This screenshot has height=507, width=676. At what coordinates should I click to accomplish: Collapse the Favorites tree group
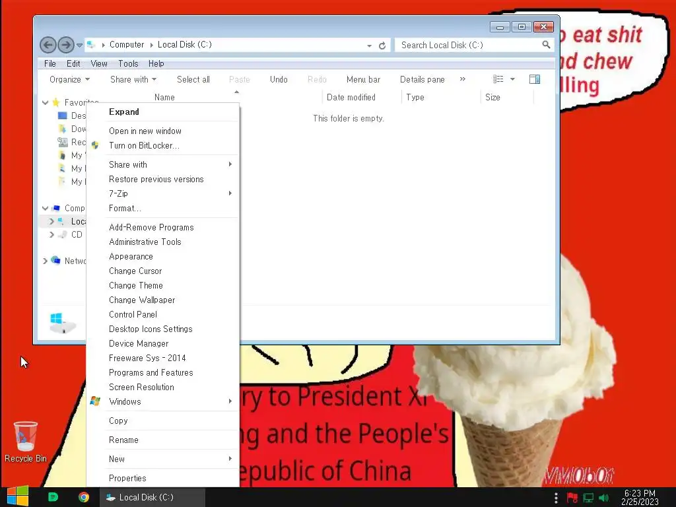click(46, 102)
